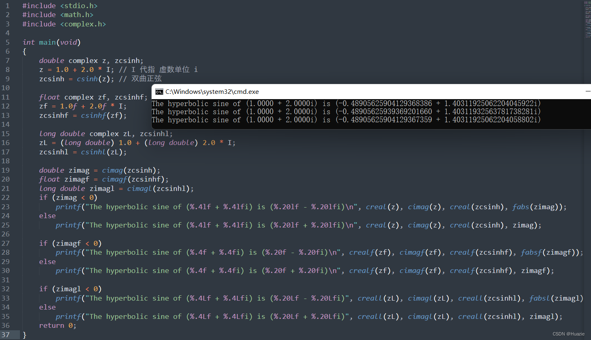The width and height of the screenshot is (591, 340).
Task: Place cursor on '#include <stdio.h>' line
Action: [x=60, y=6]
